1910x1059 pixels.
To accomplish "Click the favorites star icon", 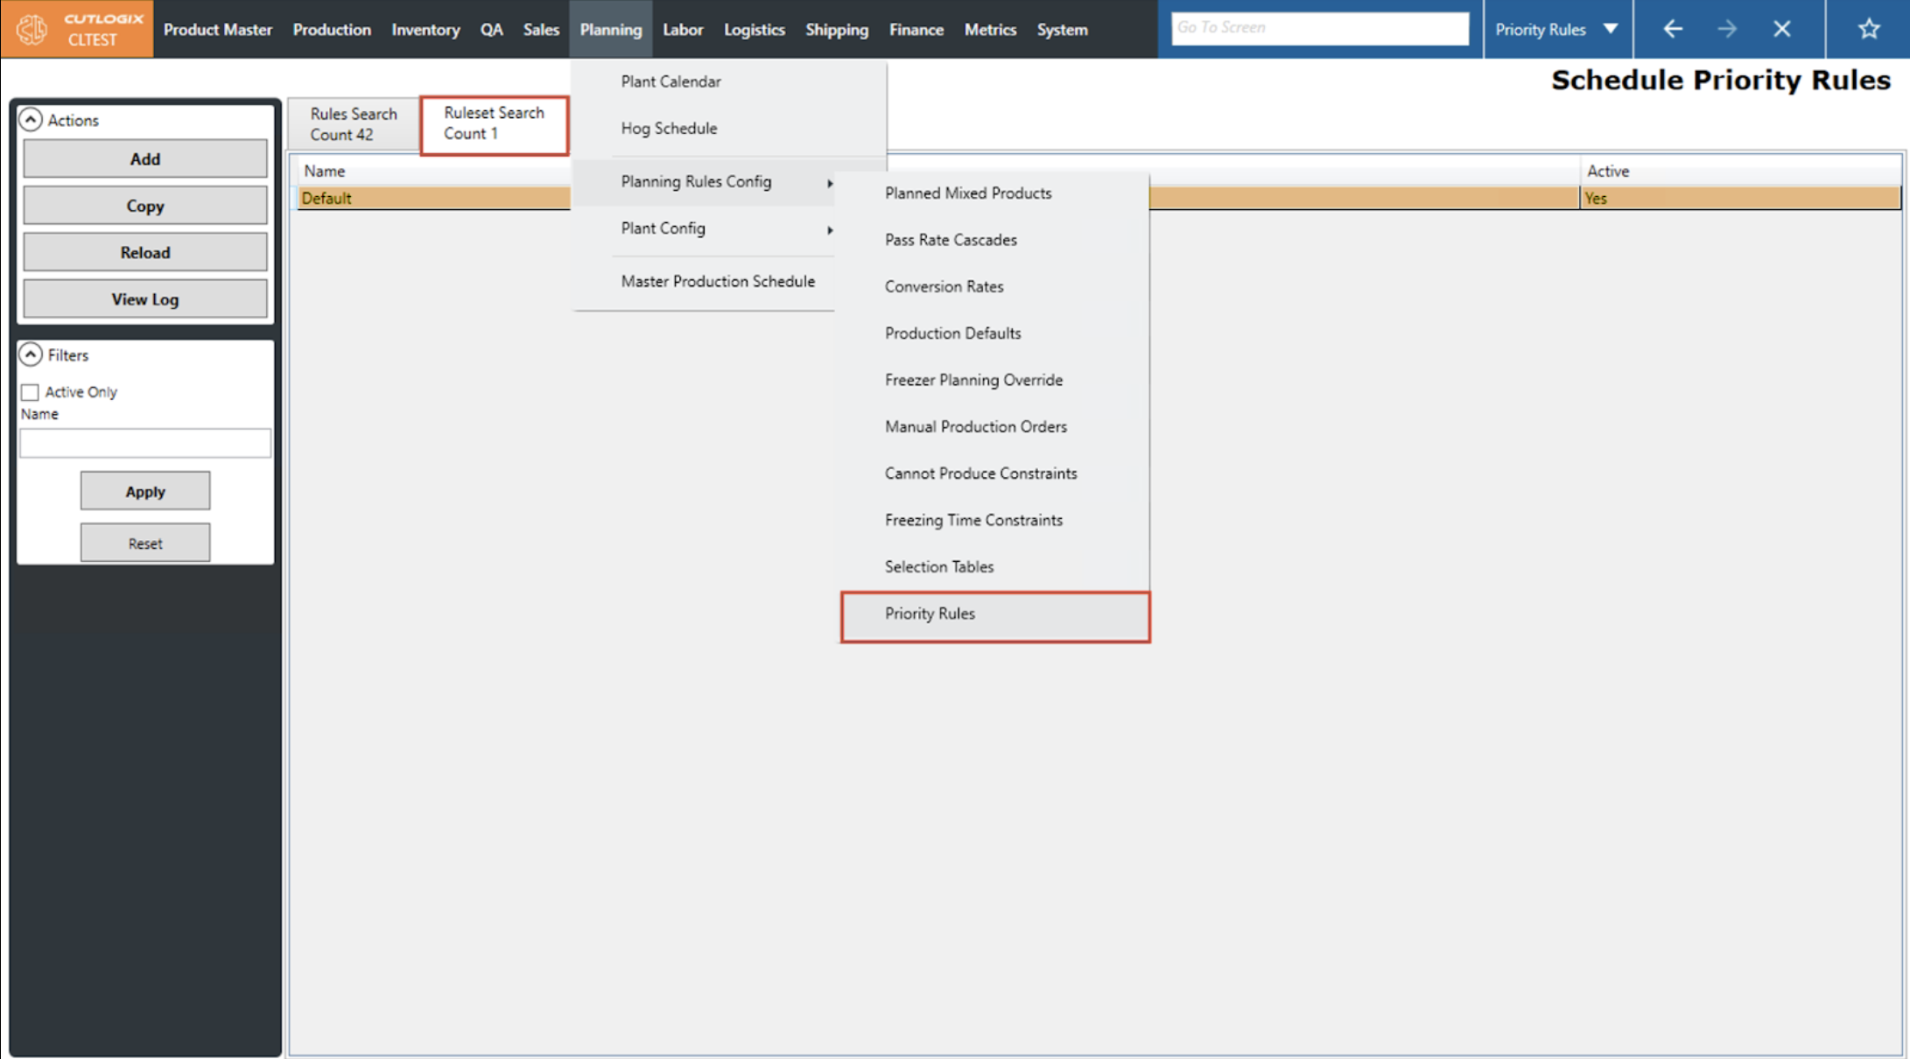I will (x=1869, y=29).
